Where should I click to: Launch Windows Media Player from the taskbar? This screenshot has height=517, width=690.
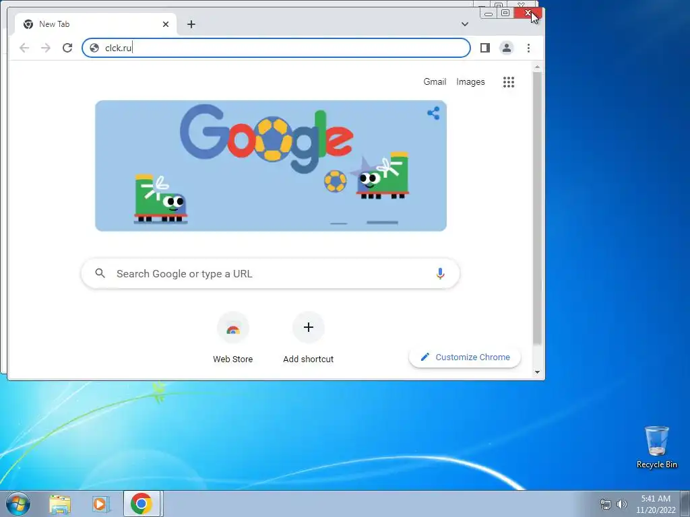coord(100,504)
